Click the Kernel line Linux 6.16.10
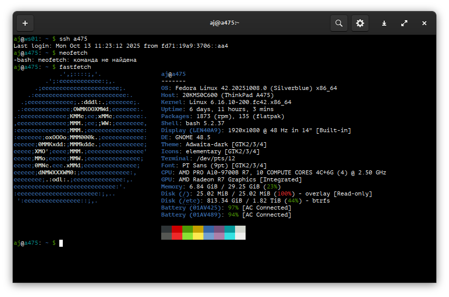The height and width of the screenshot is (297, 449). point(226,102)
